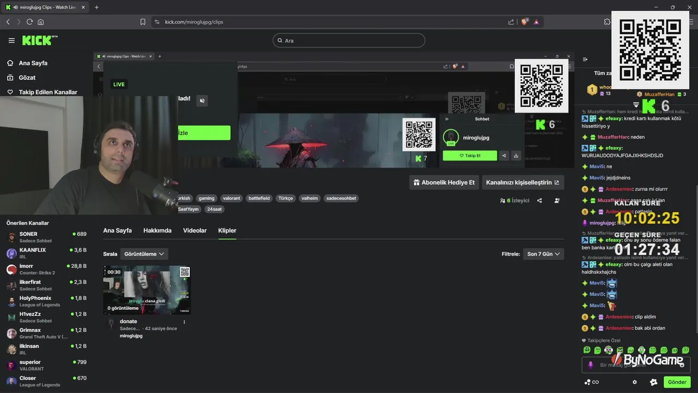Click the Türkçe tag

click(x=286, y=198)
